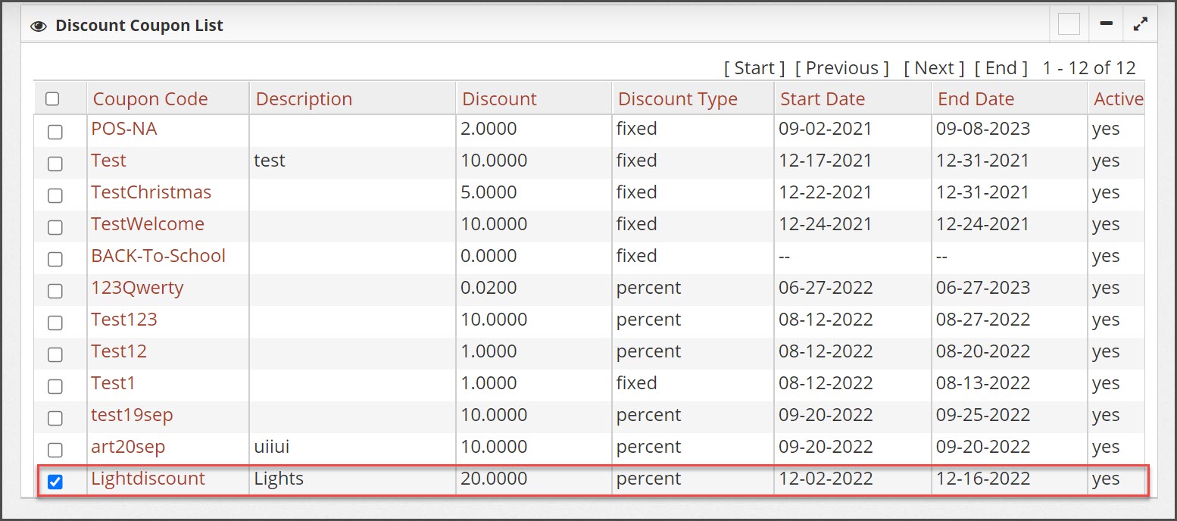Sort by the Coupon Code column header
Screen dimensions: 1177x521
(150, 99)
